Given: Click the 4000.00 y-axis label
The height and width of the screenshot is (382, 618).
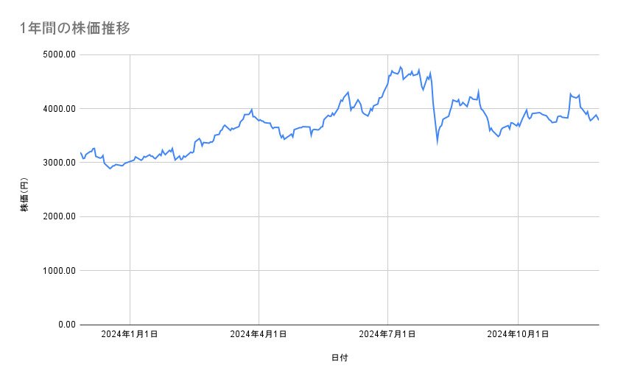Looking at the screenshot, I should 59,109.
